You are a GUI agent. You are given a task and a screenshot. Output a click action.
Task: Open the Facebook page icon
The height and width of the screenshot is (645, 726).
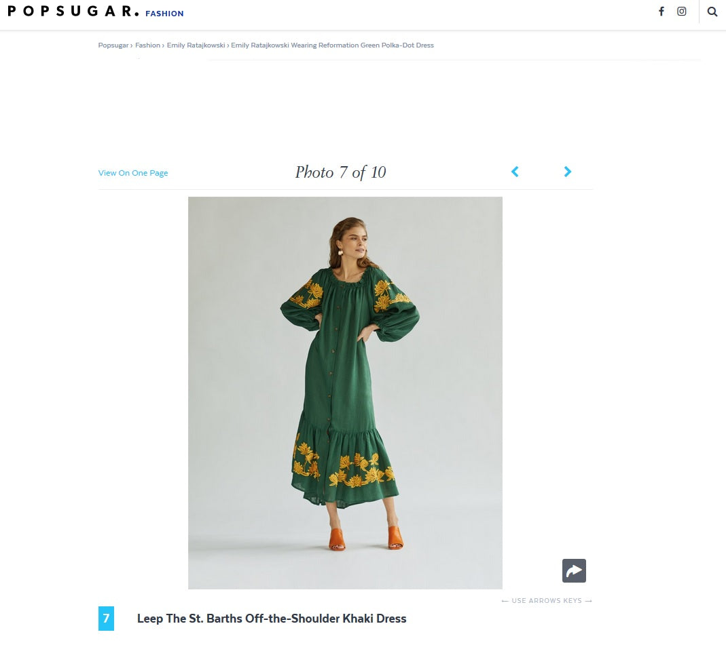click(661, 12)
